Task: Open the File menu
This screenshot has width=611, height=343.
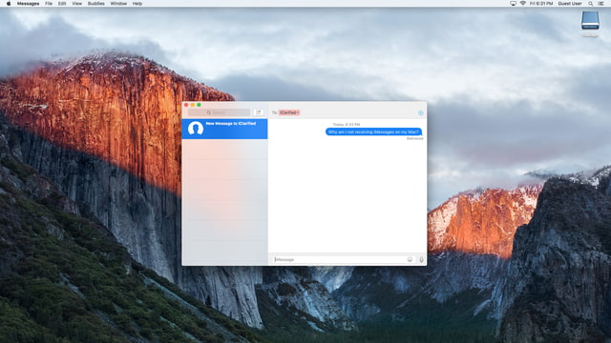Action: click(x=49, y=4)
